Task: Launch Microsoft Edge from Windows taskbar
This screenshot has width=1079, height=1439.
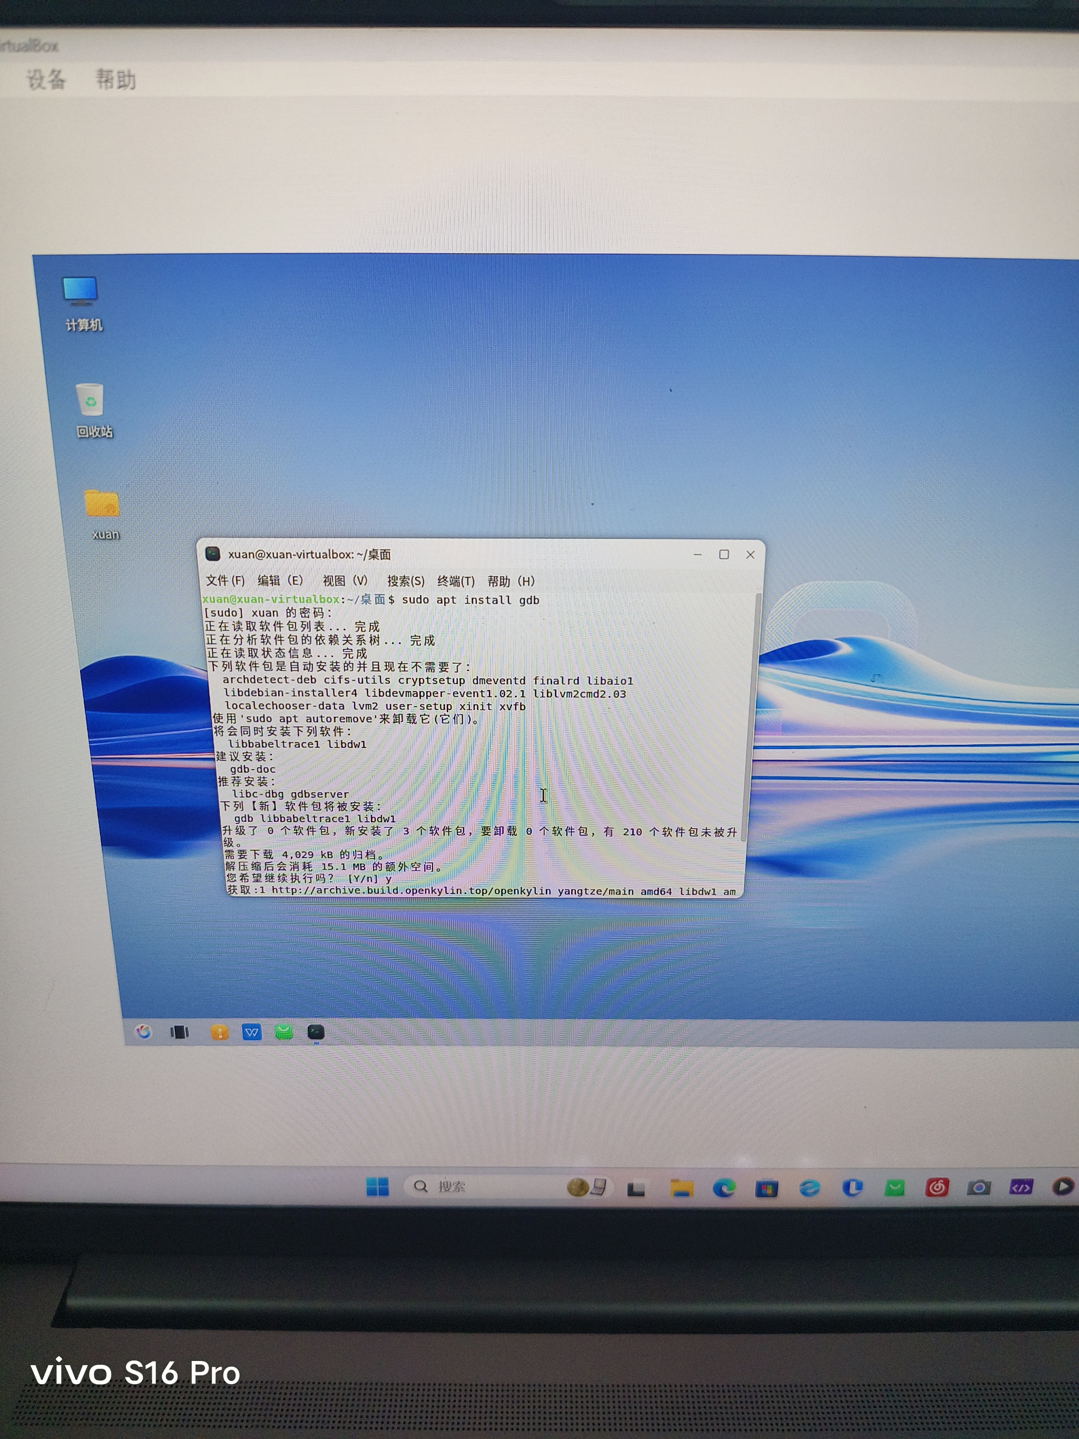Action: pyautogui.click(x=724, y=1188)
